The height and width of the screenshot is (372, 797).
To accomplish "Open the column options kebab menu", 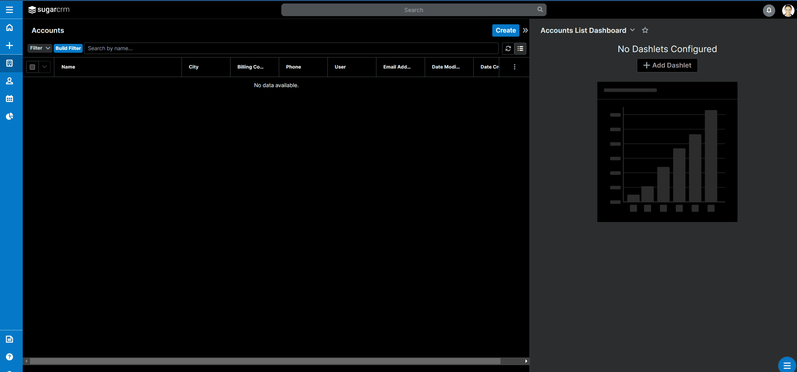I will click(x=514, y=67).
